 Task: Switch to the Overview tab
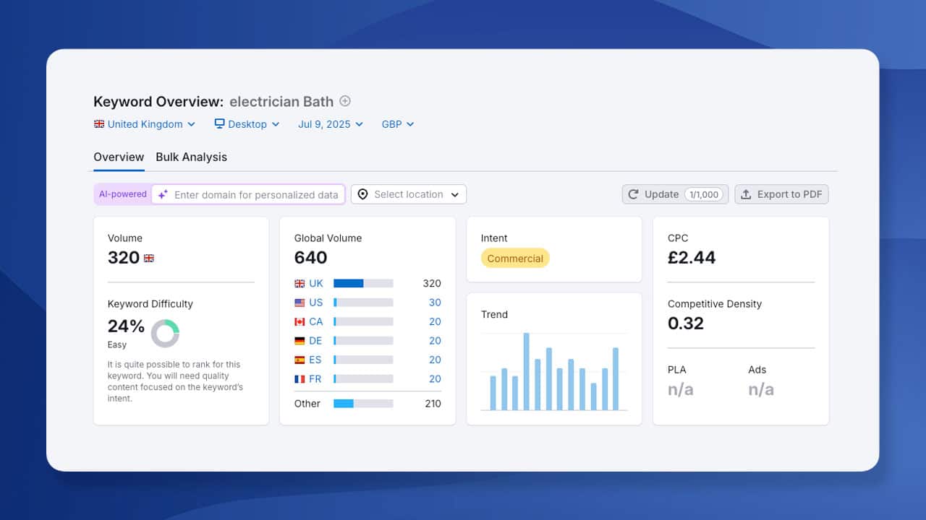(119, 157)
